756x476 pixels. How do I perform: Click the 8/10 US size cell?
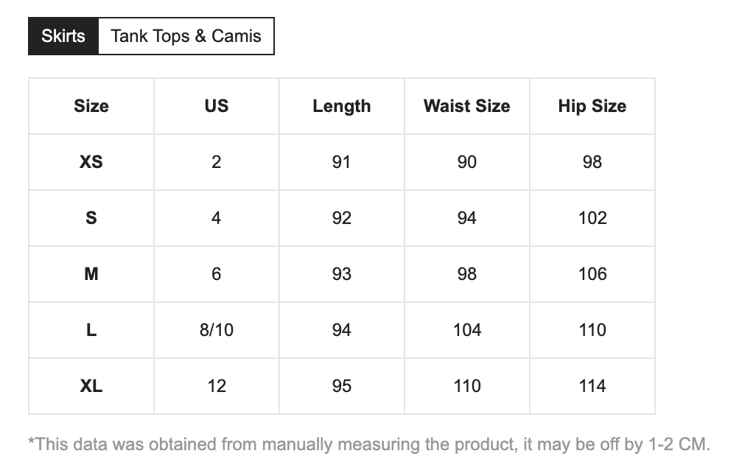point(217,330)
